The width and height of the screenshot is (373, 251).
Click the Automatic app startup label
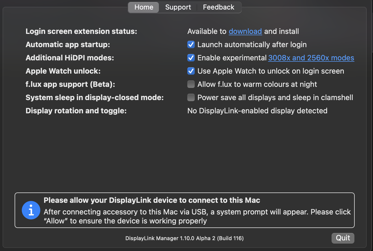pos(68,44)
